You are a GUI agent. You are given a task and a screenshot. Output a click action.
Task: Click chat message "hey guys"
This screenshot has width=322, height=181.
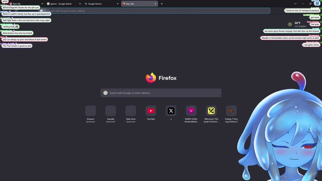click(315, 24)
